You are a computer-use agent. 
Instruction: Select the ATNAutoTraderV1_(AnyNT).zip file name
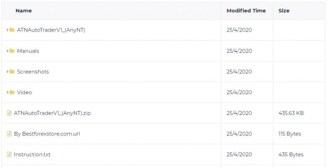52,113
